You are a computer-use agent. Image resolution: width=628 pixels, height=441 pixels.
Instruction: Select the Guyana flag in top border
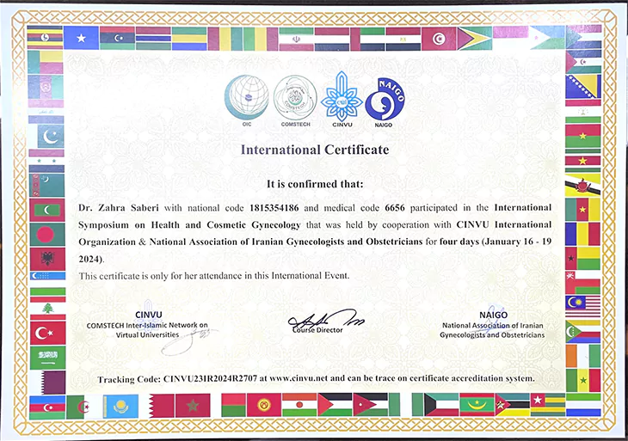(475, 39)
